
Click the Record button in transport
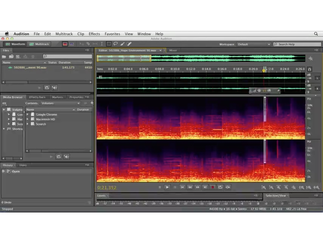[213, 187]
